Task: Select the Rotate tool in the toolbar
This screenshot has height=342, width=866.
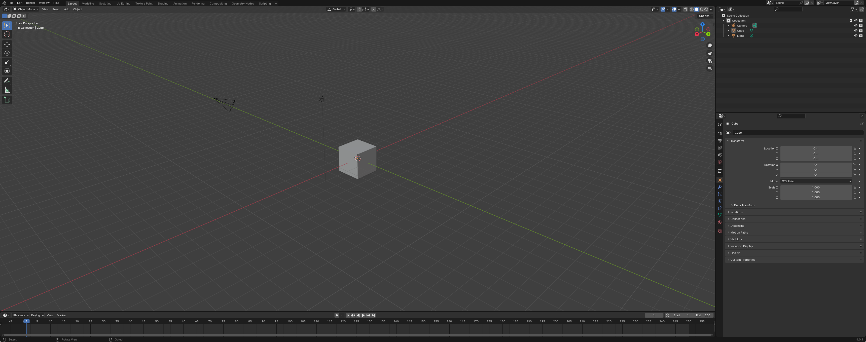Action: (x=7, y=53)
